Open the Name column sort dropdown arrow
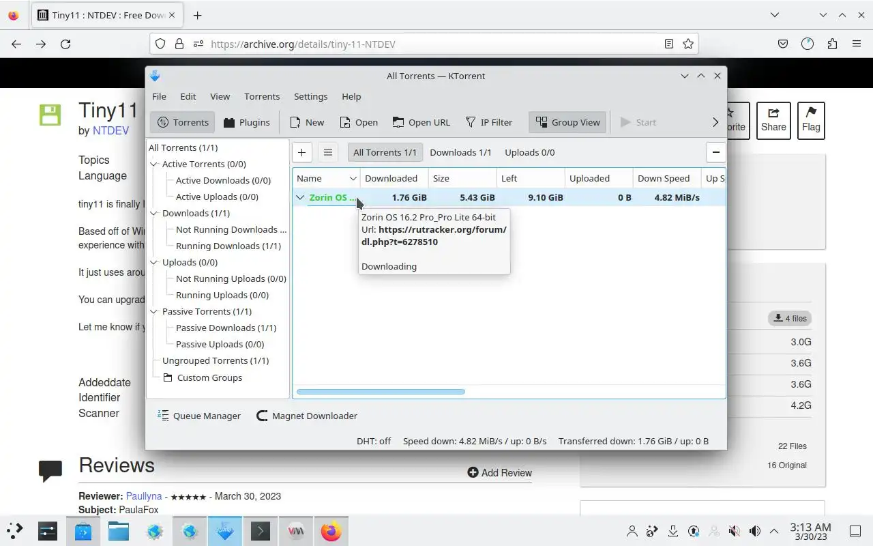The height and width of the screenshot is (546, 873). click(x=353, y=178)
